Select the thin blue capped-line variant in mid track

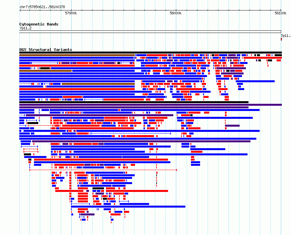131,133
